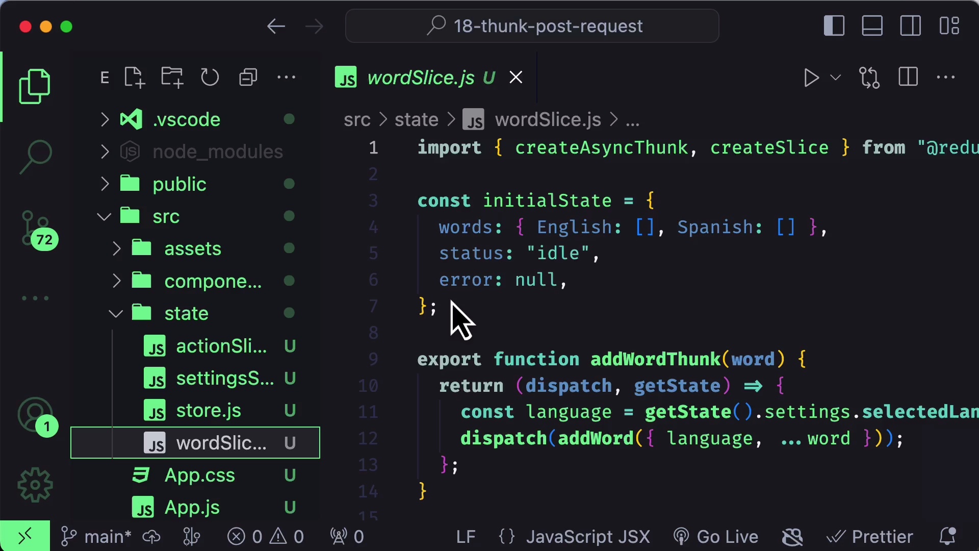This screenshot has height=551, width=979.
Task: Open run button dropdown arrow
Action: (x=835, y=78)
